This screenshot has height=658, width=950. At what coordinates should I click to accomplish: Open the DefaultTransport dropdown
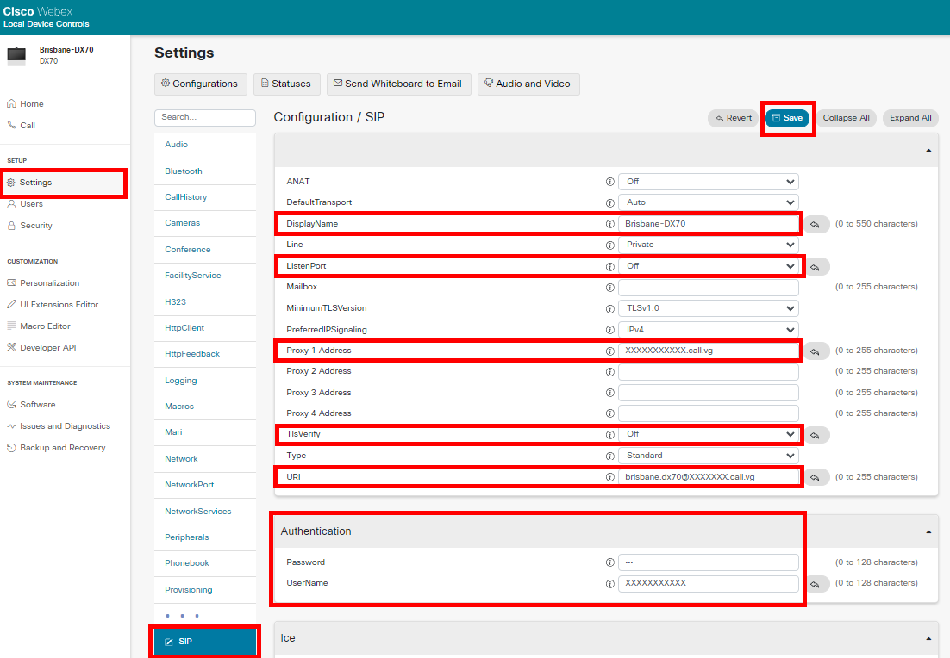[x=709, y=202]
